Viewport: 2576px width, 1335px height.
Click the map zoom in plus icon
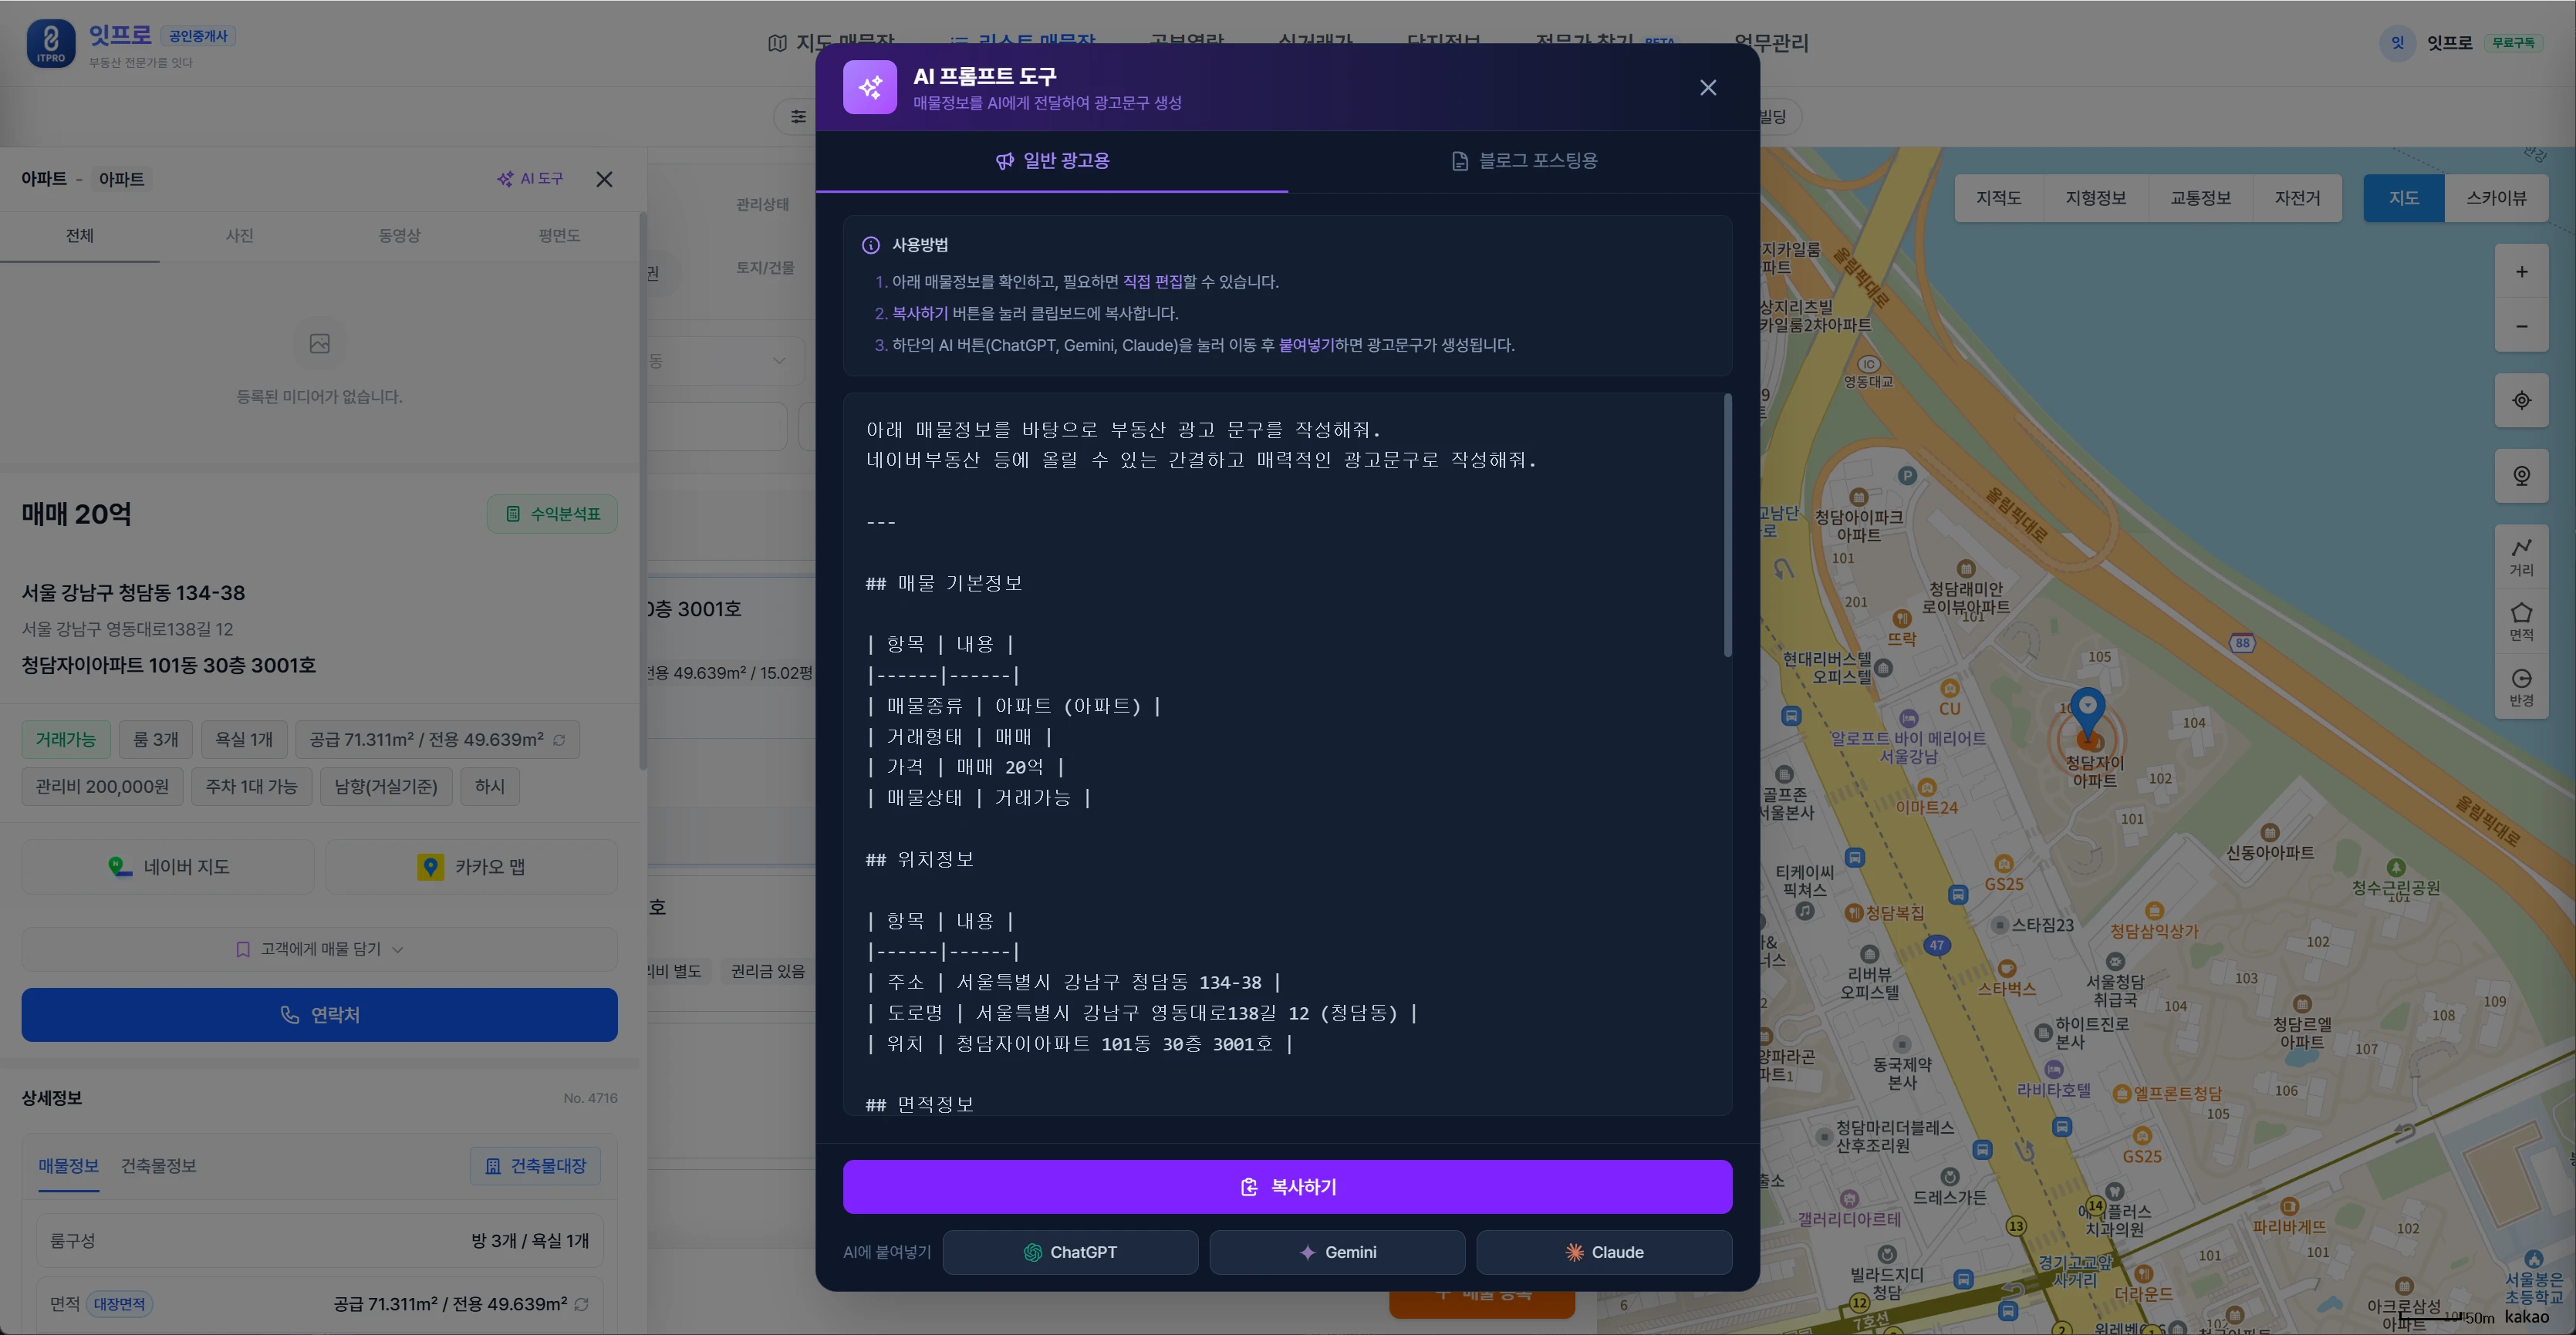[2522, 272]
